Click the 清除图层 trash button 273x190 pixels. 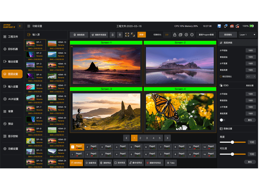[x=79, y=35]
